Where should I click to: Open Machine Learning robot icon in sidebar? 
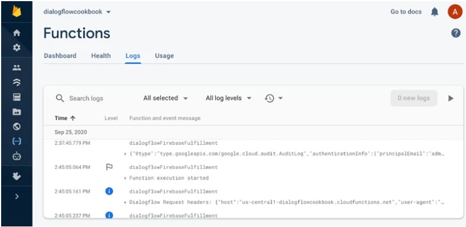[17, 156]
